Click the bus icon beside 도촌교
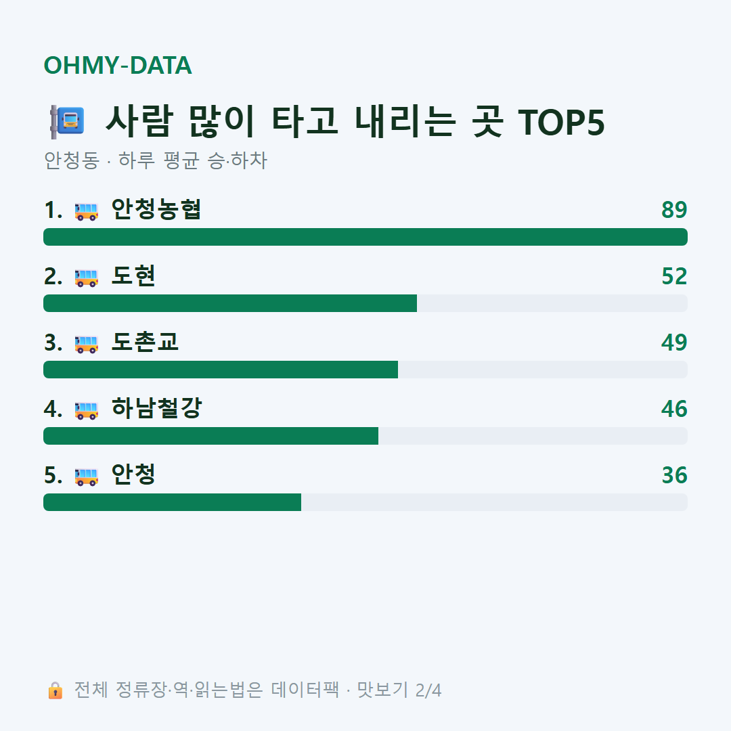 coord(87,344)
